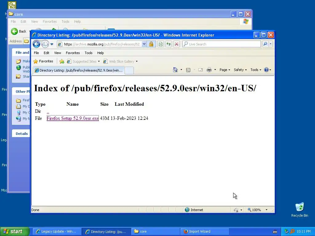Viewport: 315px width, 236px height.
Task: Select the Directory Listing tab
Action: (x=79, y=70)
